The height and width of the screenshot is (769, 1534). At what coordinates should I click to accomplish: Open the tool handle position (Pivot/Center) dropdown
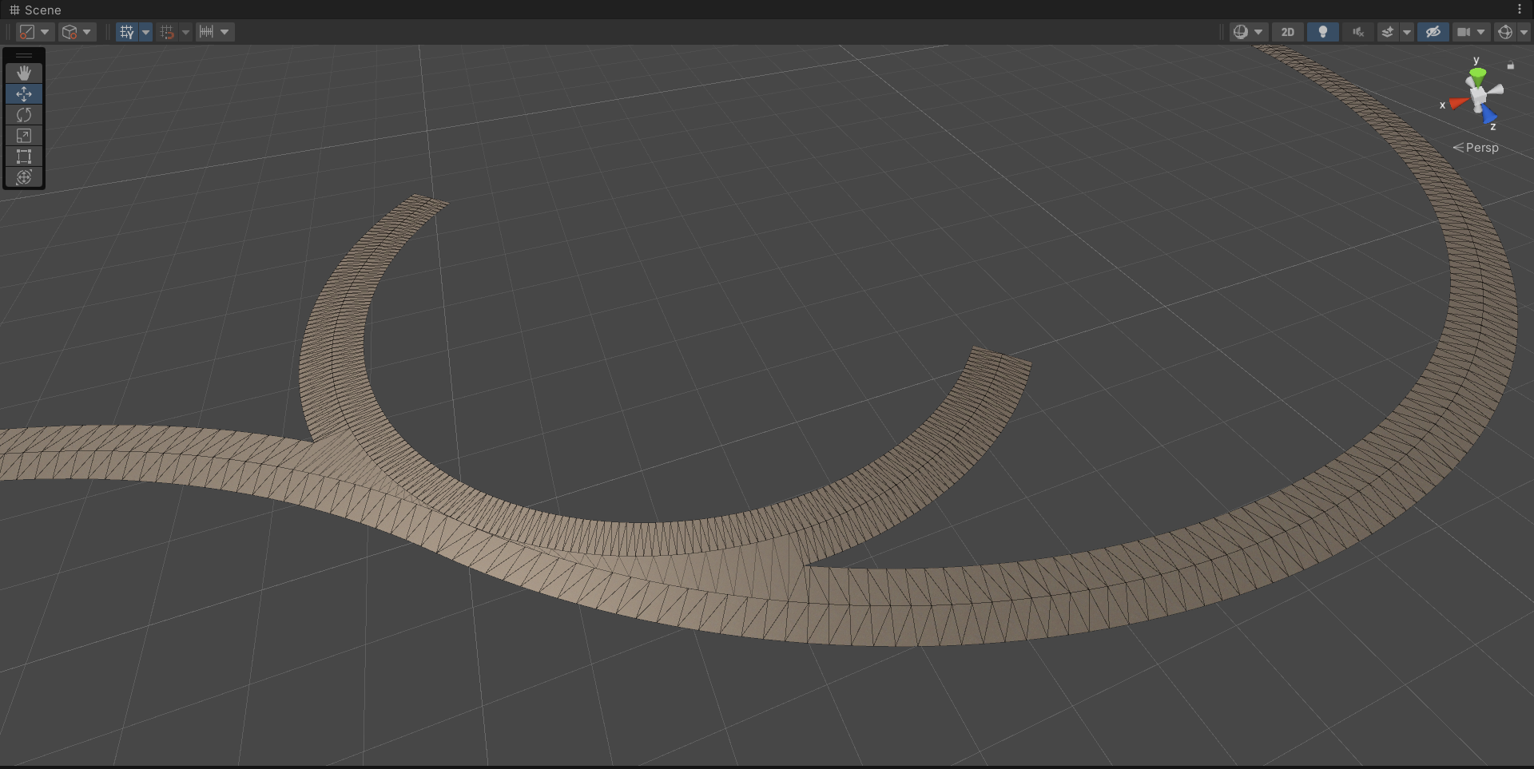point(34,32)
